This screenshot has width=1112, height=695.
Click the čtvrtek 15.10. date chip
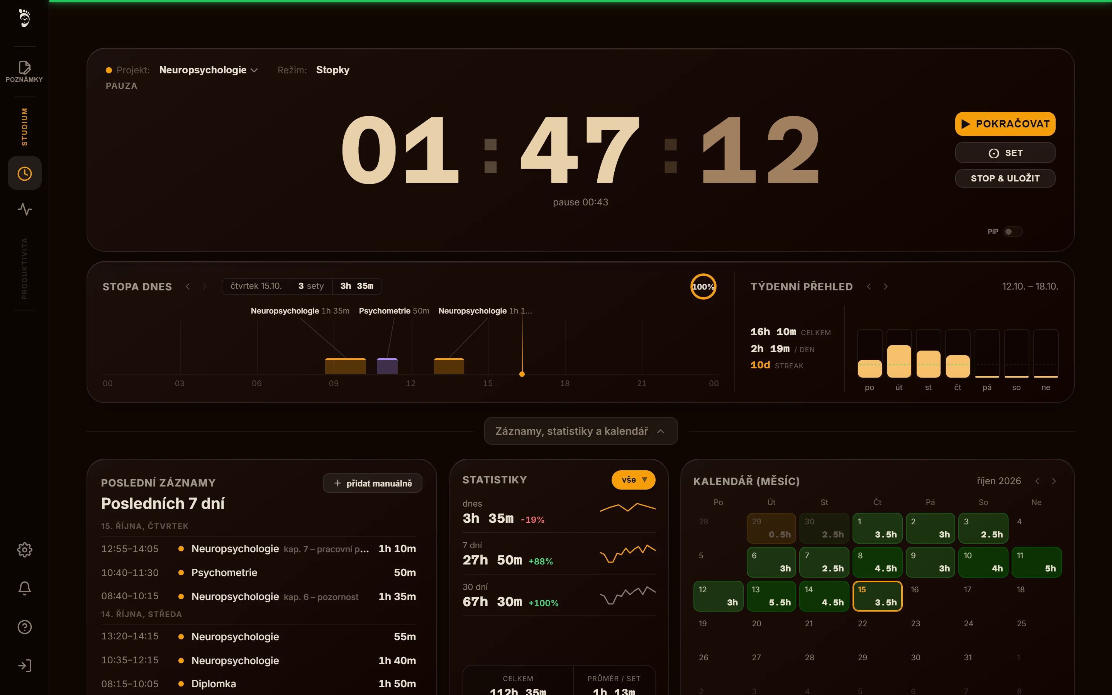[x=256, y=286]
